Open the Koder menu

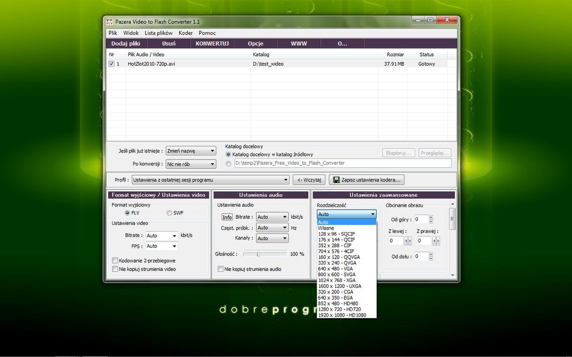tap(186, 33)
